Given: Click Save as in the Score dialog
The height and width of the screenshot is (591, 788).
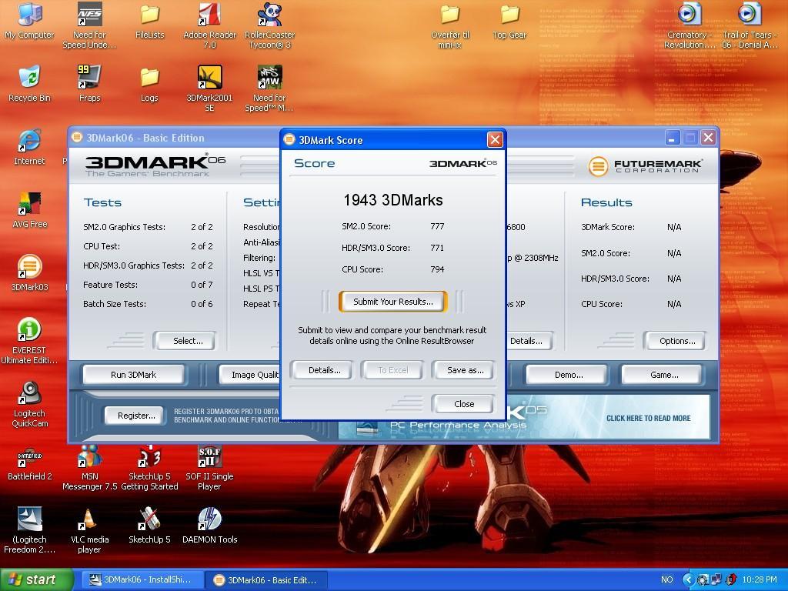Looking at the screenshot, I should 465,370.
